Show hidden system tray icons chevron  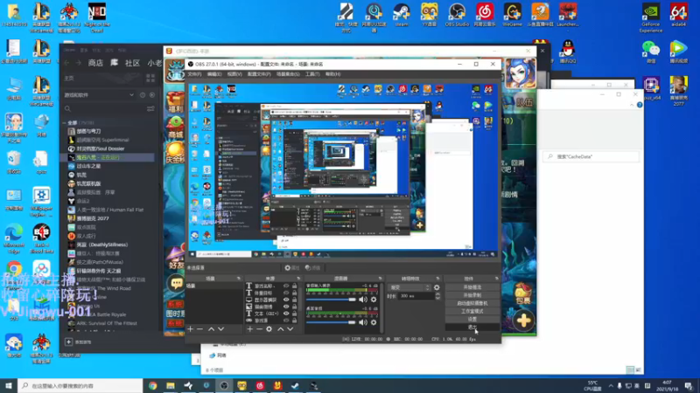(x=611, y=386)
